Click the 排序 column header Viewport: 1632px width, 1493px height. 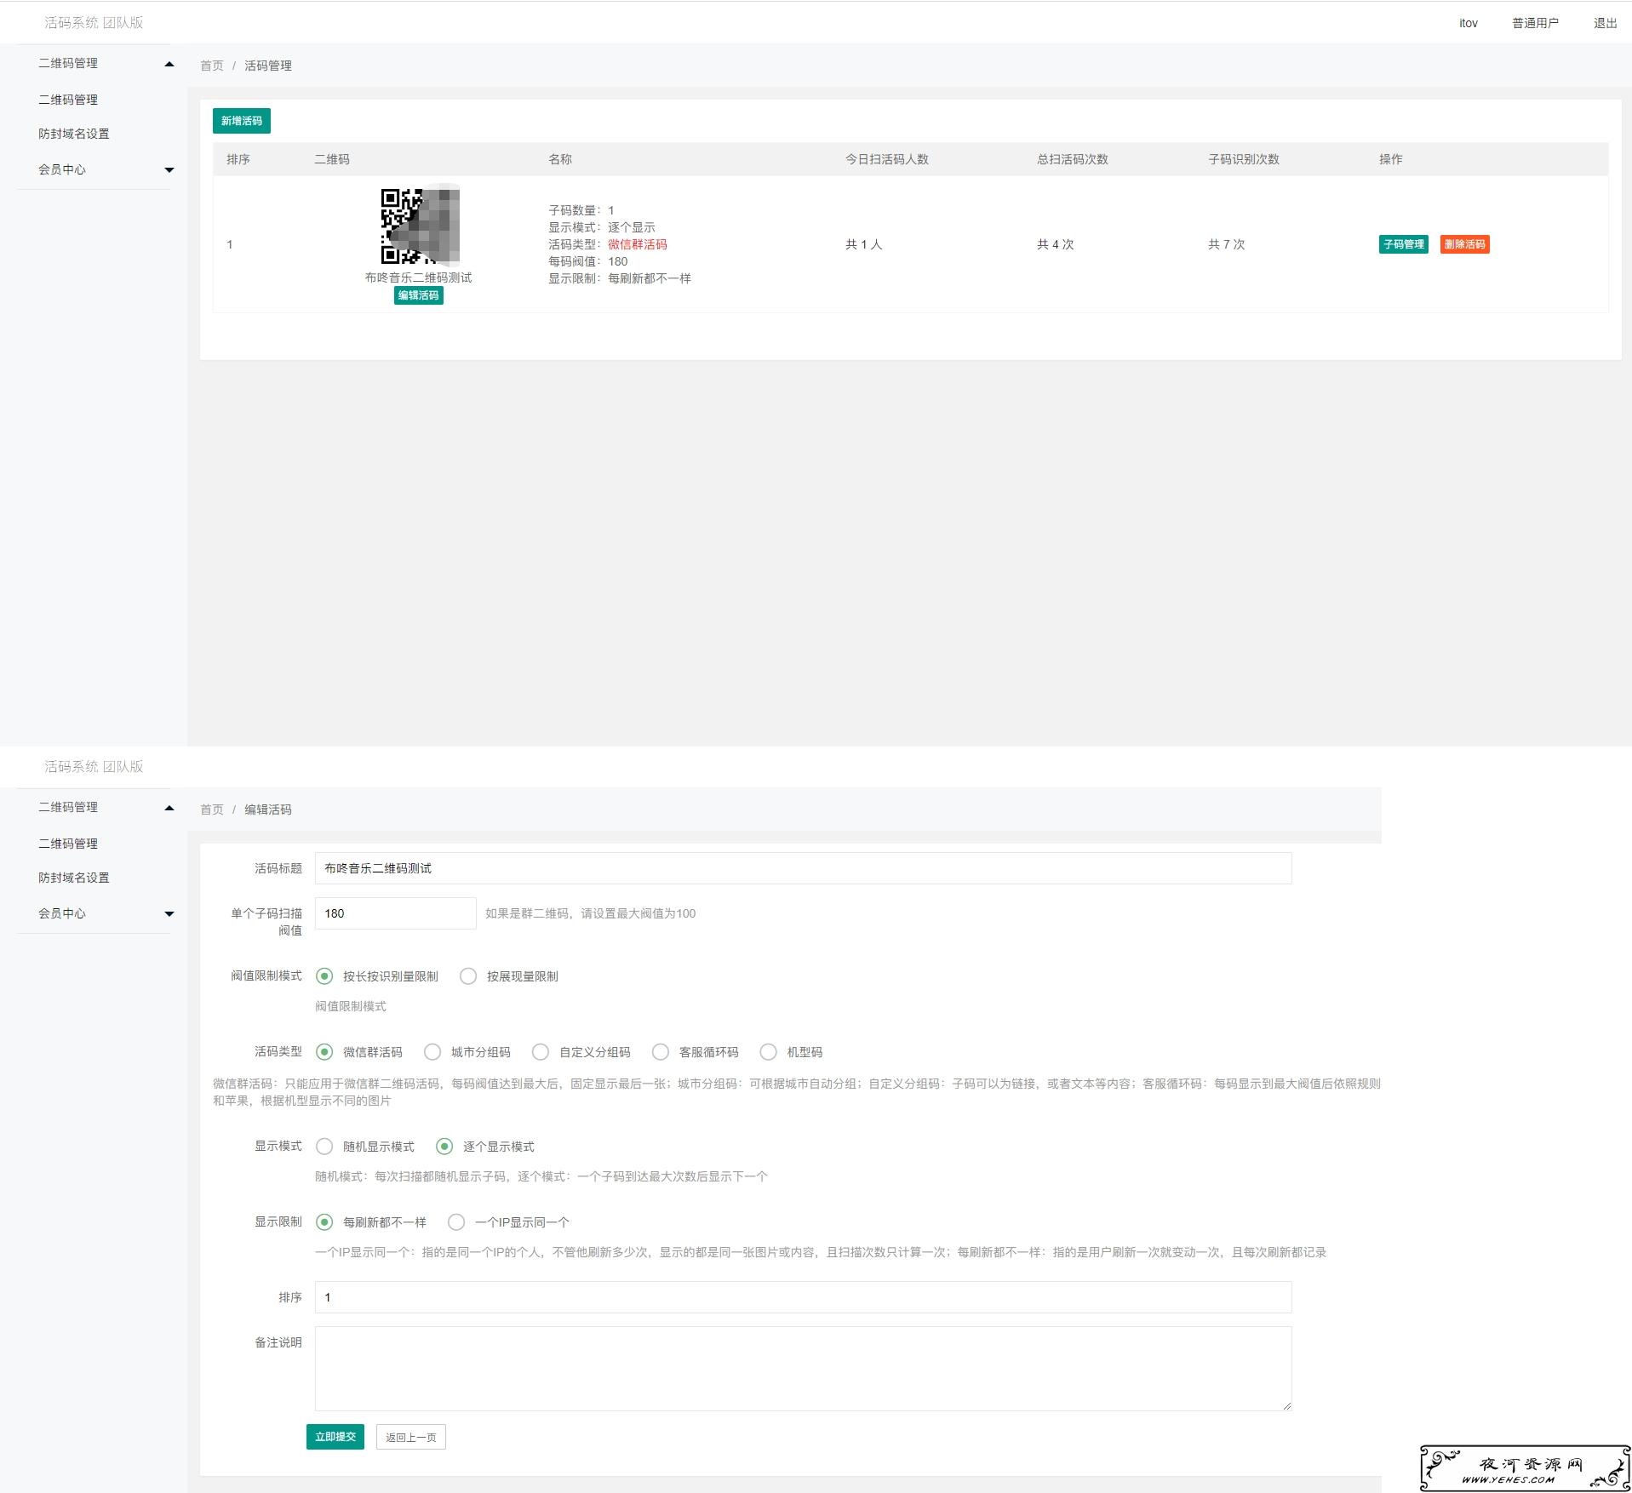pos(238,159)
